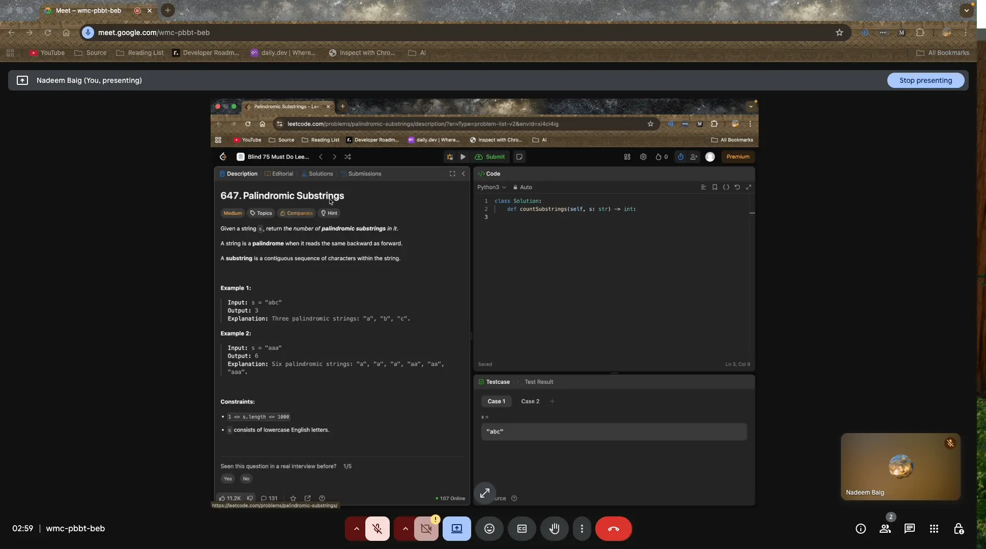The width and height of the screenshot is (986, 549).
Task: Send an emoji reaction in Meet
Action: [488, 529]
